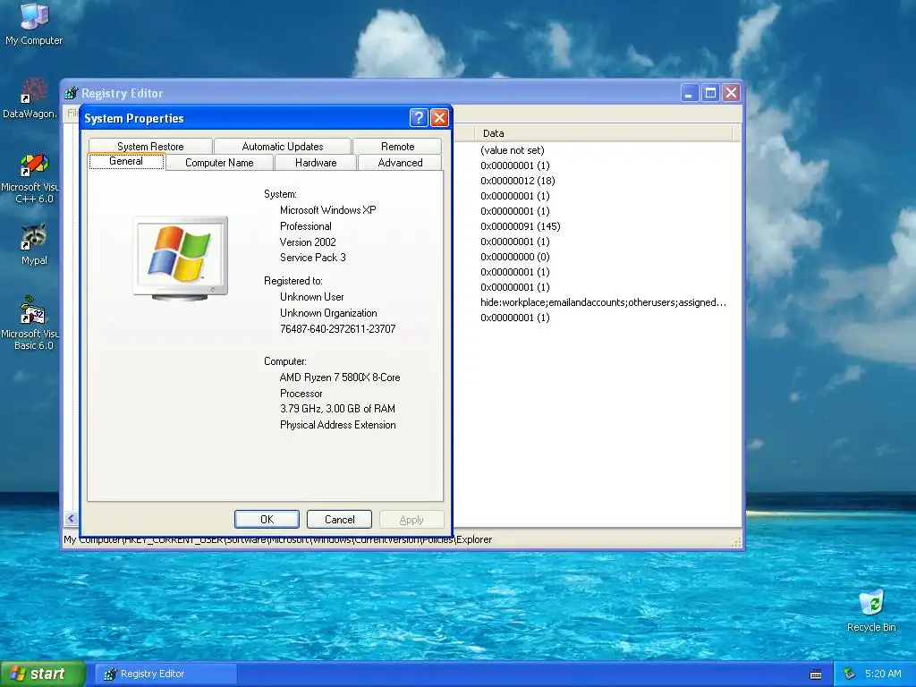Click the "Version 2002" text
Viewport: 916px width, 687px height.
tap(308, 242)
